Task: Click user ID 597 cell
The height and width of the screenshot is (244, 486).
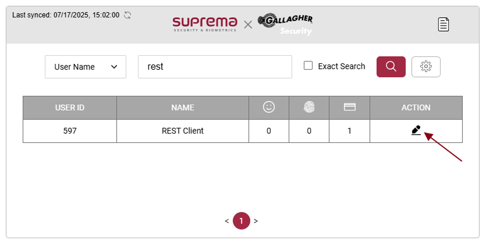Action: pos(70,131)
